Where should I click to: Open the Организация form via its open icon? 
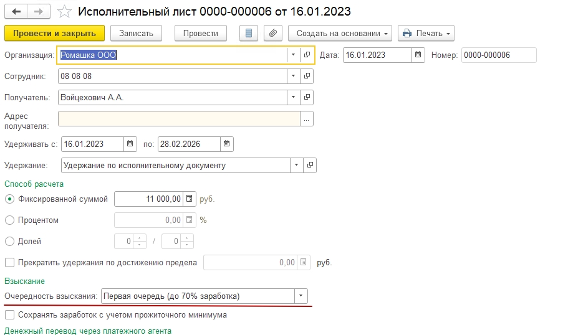point(307,55)
